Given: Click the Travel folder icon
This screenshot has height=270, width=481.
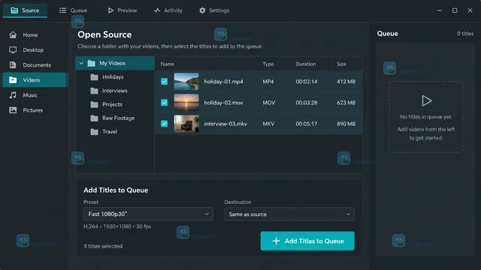Looking at the screenshot, I should (95, 132).
